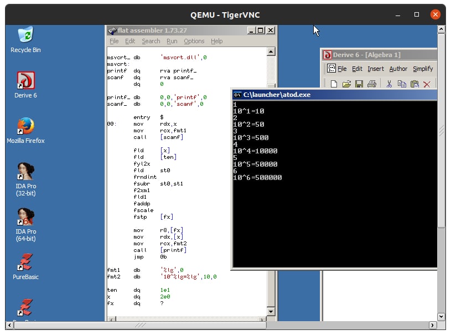The height and width of the screenshot is (335, 451).
Task: Click the Derive 6 title bar logo icon
Action: pyautogui.click(x=327, y=55)
